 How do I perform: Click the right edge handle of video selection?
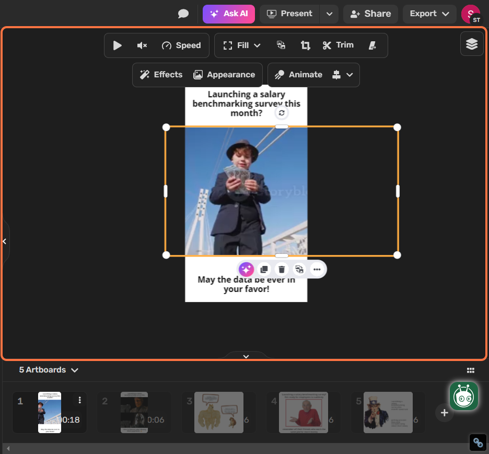click(398, 191)
